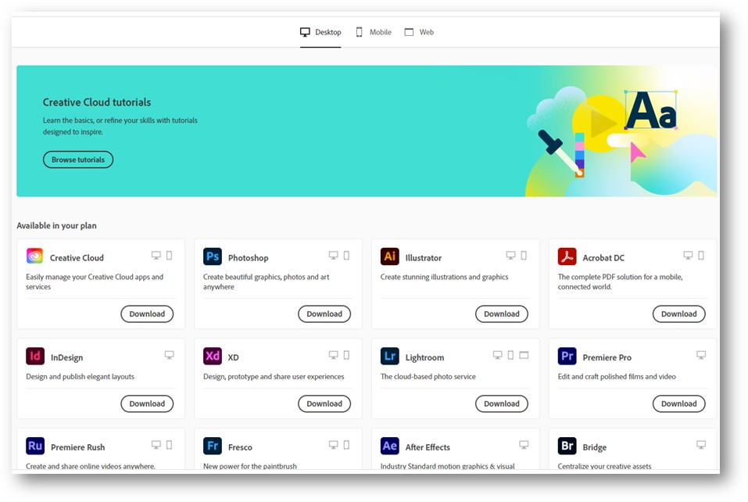Click the Creative Cloud rainbow app icon
The height and width of the screenshot is (502, 748).
[x=35, y=256]
